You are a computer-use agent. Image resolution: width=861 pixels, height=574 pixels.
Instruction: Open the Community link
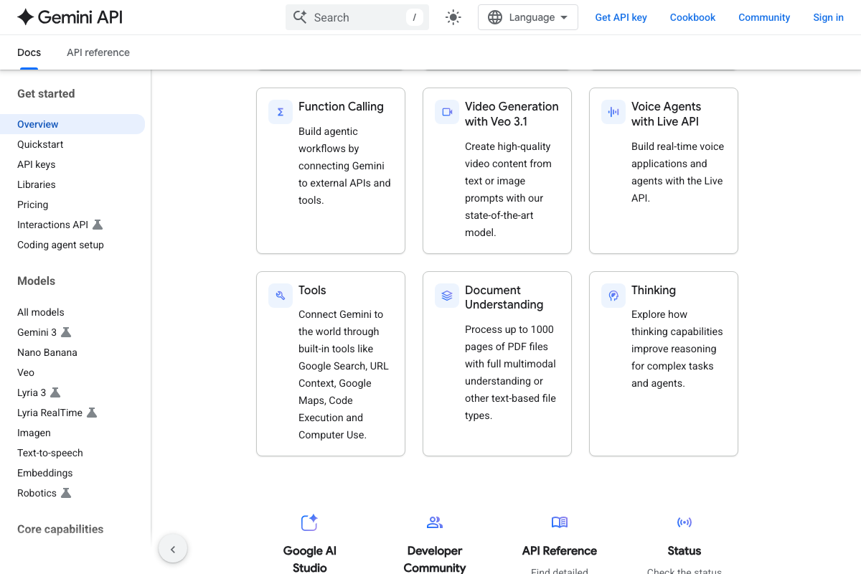(x=764, y=17)
